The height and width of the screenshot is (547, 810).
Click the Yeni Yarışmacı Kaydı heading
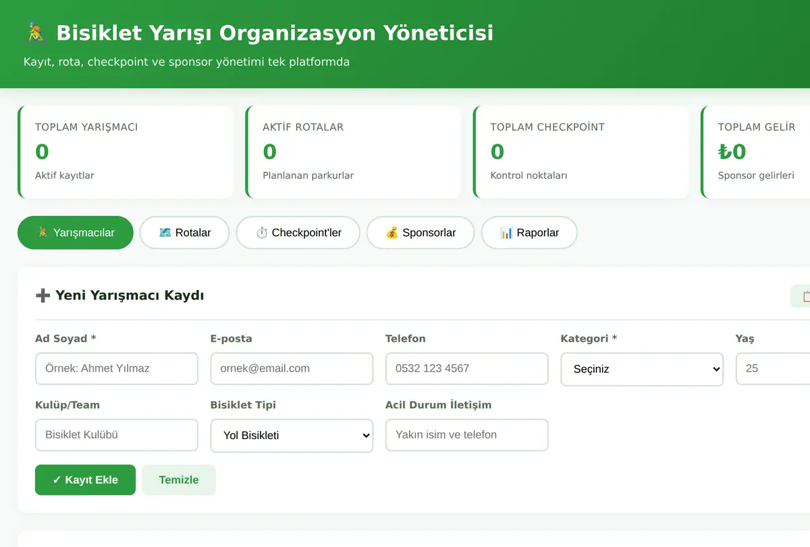click(x=130, y=295)
